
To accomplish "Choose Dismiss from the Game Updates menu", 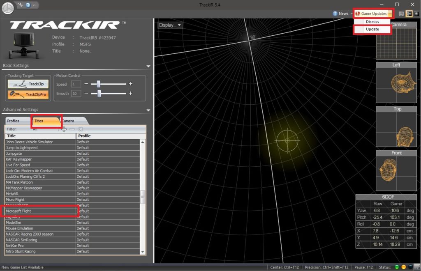I will click(372, 22).
